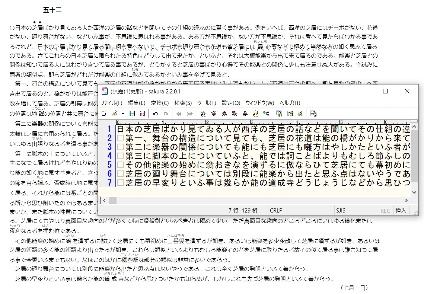The height and width of the screenshot is (294, 424).
Task: Open the 検索(S) menu
Action: pos(183,103)
